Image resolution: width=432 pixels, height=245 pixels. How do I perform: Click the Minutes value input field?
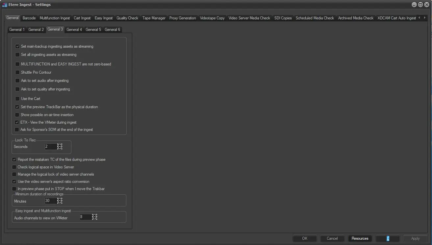[51, 201]
